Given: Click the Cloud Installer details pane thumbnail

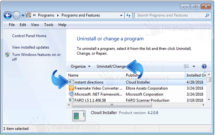Looking at the screenshot, I should pos(79,116).
